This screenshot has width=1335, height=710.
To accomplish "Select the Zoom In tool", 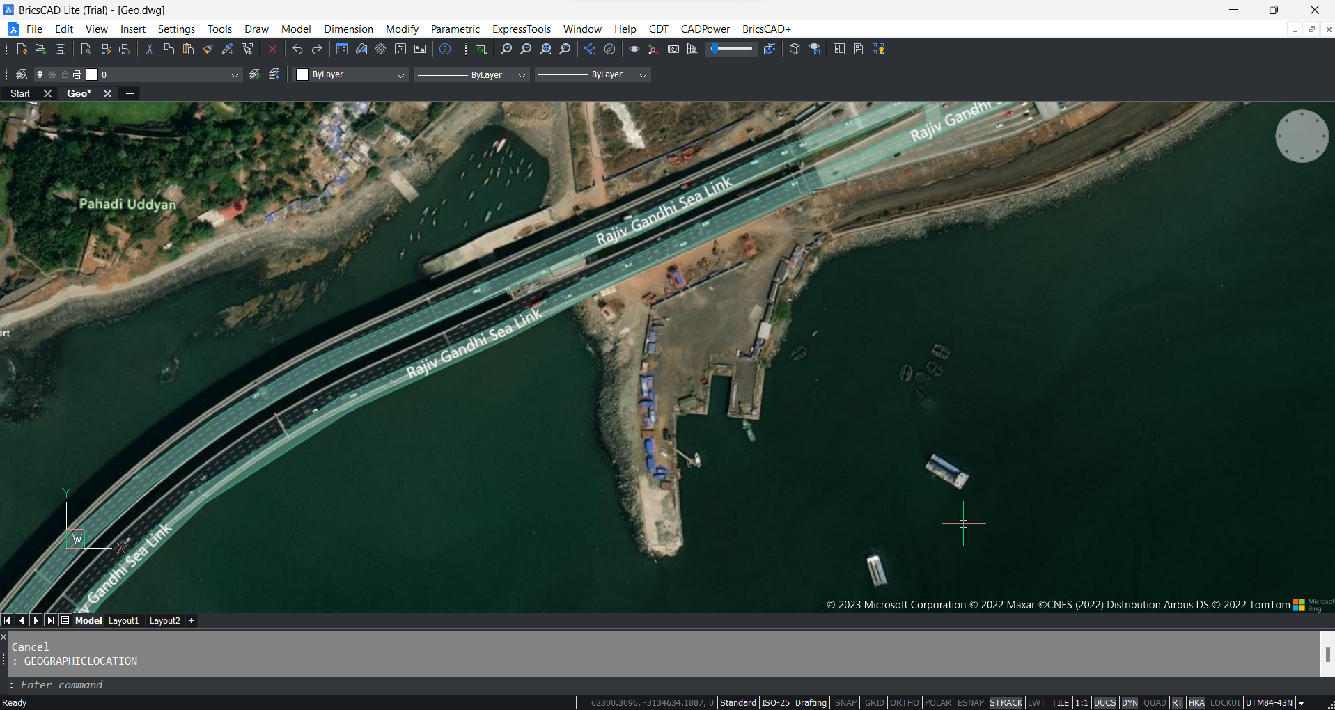I will point(506,49).
